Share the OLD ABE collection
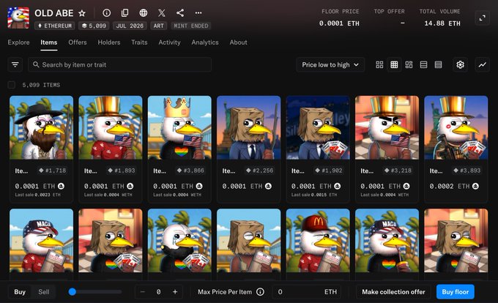The width and height of the screenshot is (498, 303). (180, 12)
